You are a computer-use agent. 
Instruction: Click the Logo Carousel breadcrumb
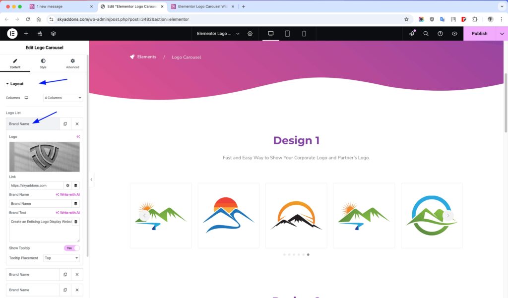187,57
